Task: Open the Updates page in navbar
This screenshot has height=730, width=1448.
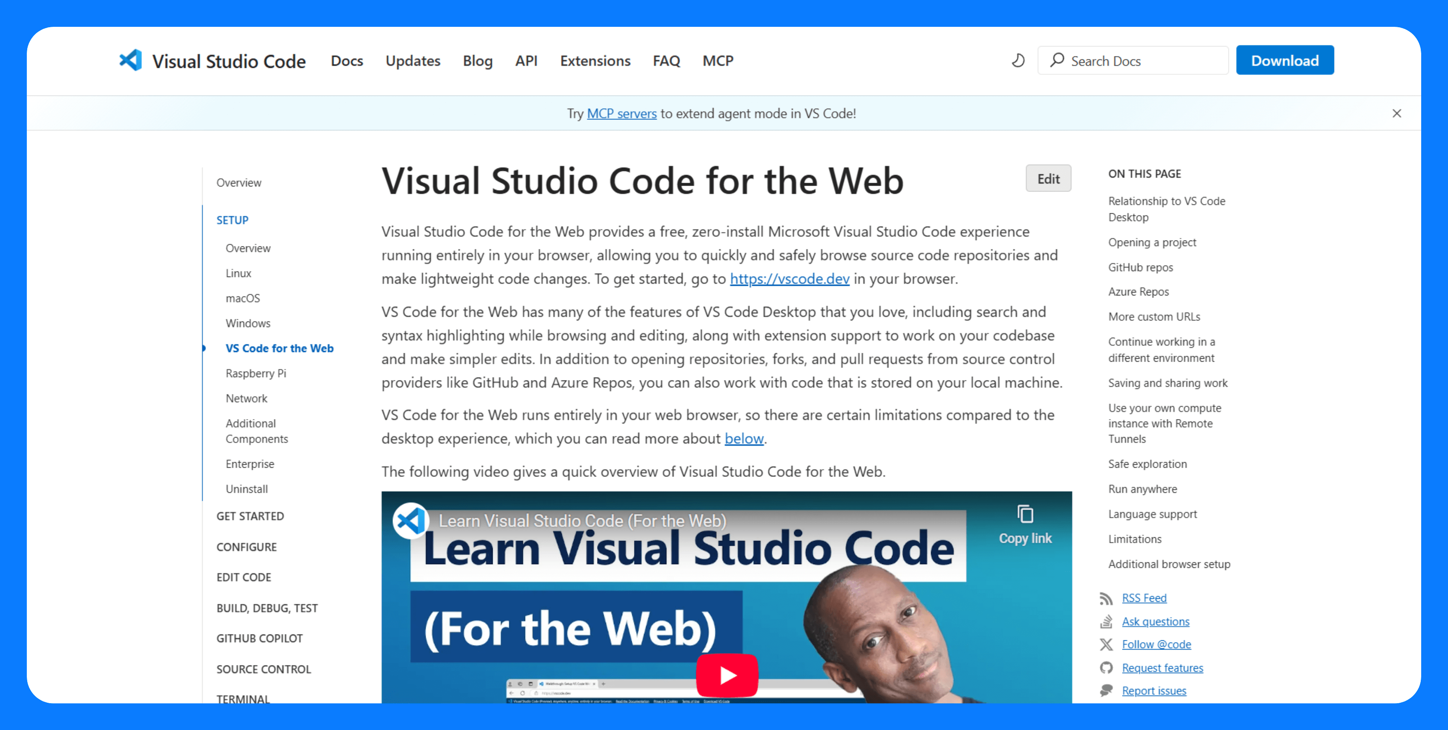Action: [413, 60]
